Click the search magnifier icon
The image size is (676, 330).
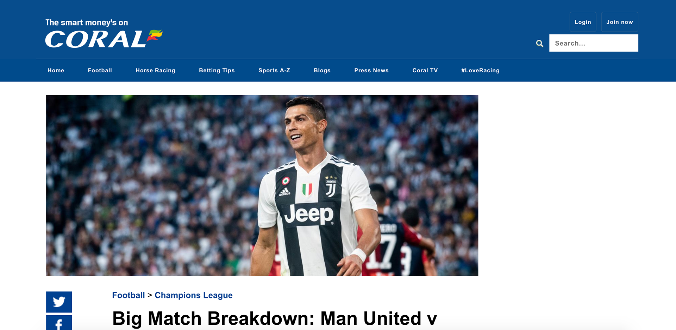(x=539, y=44)
